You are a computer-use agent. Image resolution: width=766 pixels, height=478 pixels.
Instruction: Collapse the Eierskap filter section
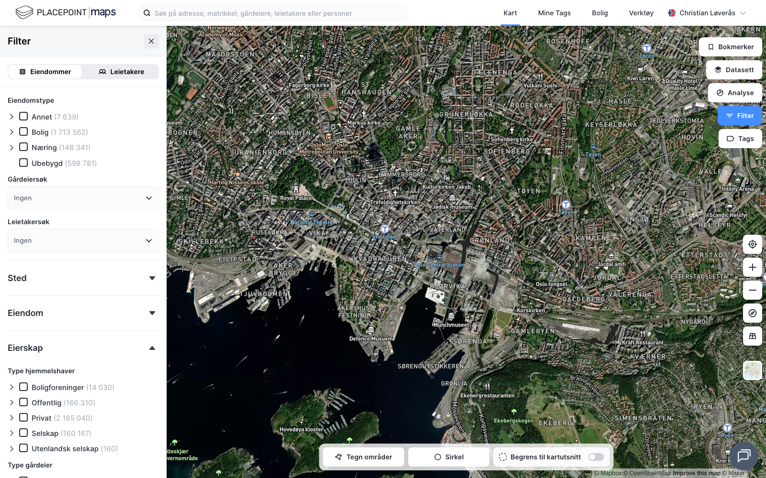tap(83, 348)
